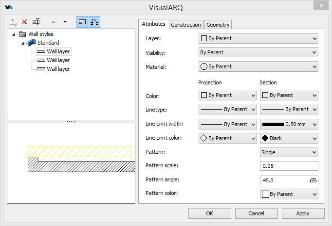Image resolution: width=332 pixels, height=226 pixels.
Task: Click the Pattern color white swatch
Action: 265,194
